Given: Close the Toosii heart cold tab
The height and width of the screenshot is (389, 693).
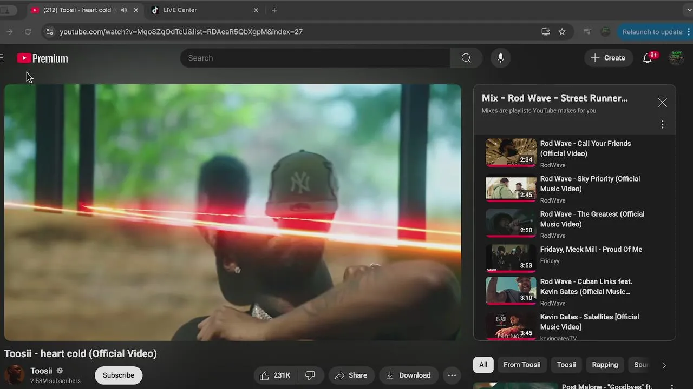Looking at the screenshot, I should click(x=136, y=10).
